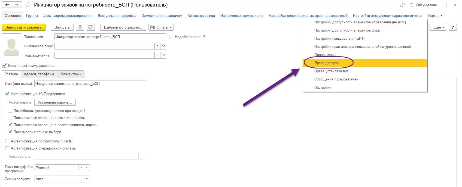Open Настройки доступности вариантов отчетов link

(x=387, y=15)
